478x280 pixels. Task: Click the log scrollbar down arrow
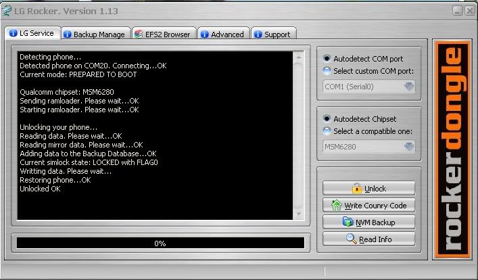pyautogui.click(x=298, y=214)
